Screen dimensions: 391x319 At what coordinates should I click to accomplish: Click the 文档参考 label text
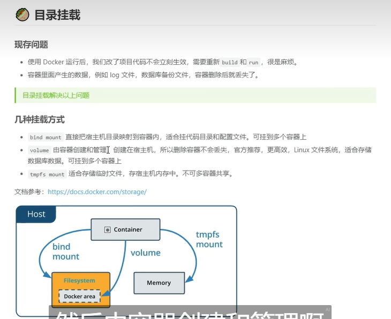coord(29,192)
